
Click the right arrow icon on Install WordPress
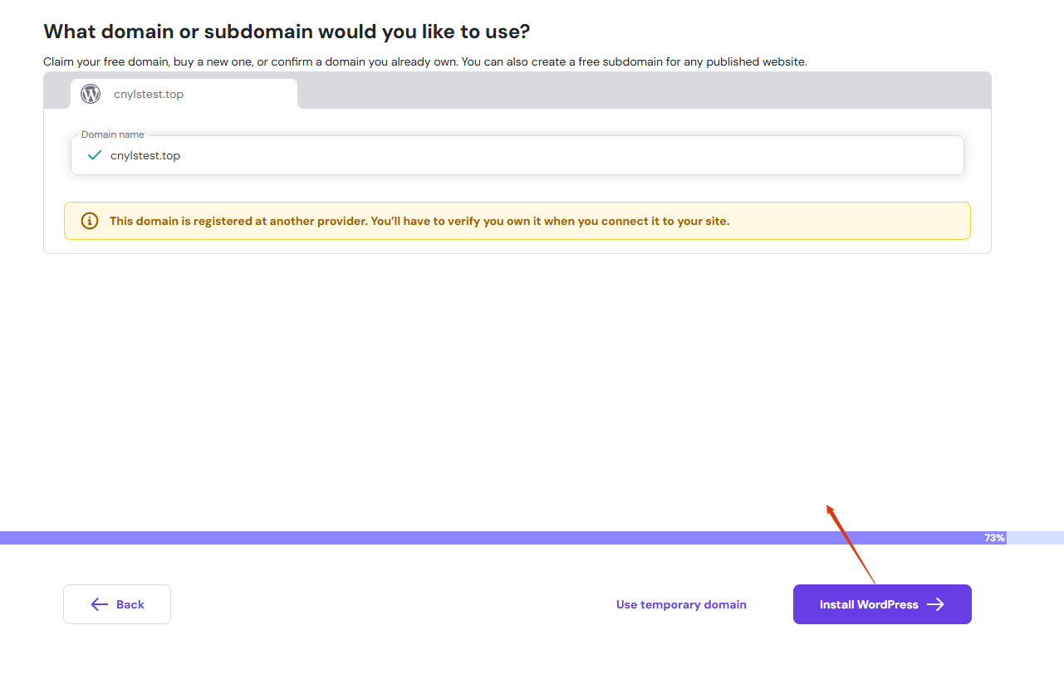click(935, 604)
